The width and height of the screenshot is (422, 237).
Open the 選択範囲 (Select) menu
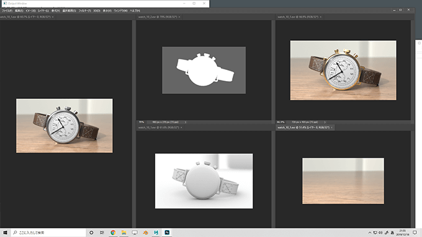click(69, 11)
